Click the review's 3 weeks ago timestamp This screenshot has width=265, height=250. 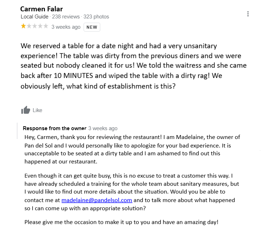coord(66,27)
